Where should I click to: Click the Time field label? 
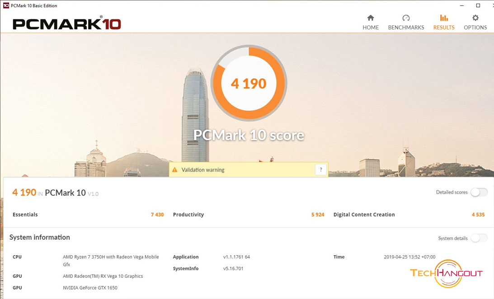[x=339, y=257]
